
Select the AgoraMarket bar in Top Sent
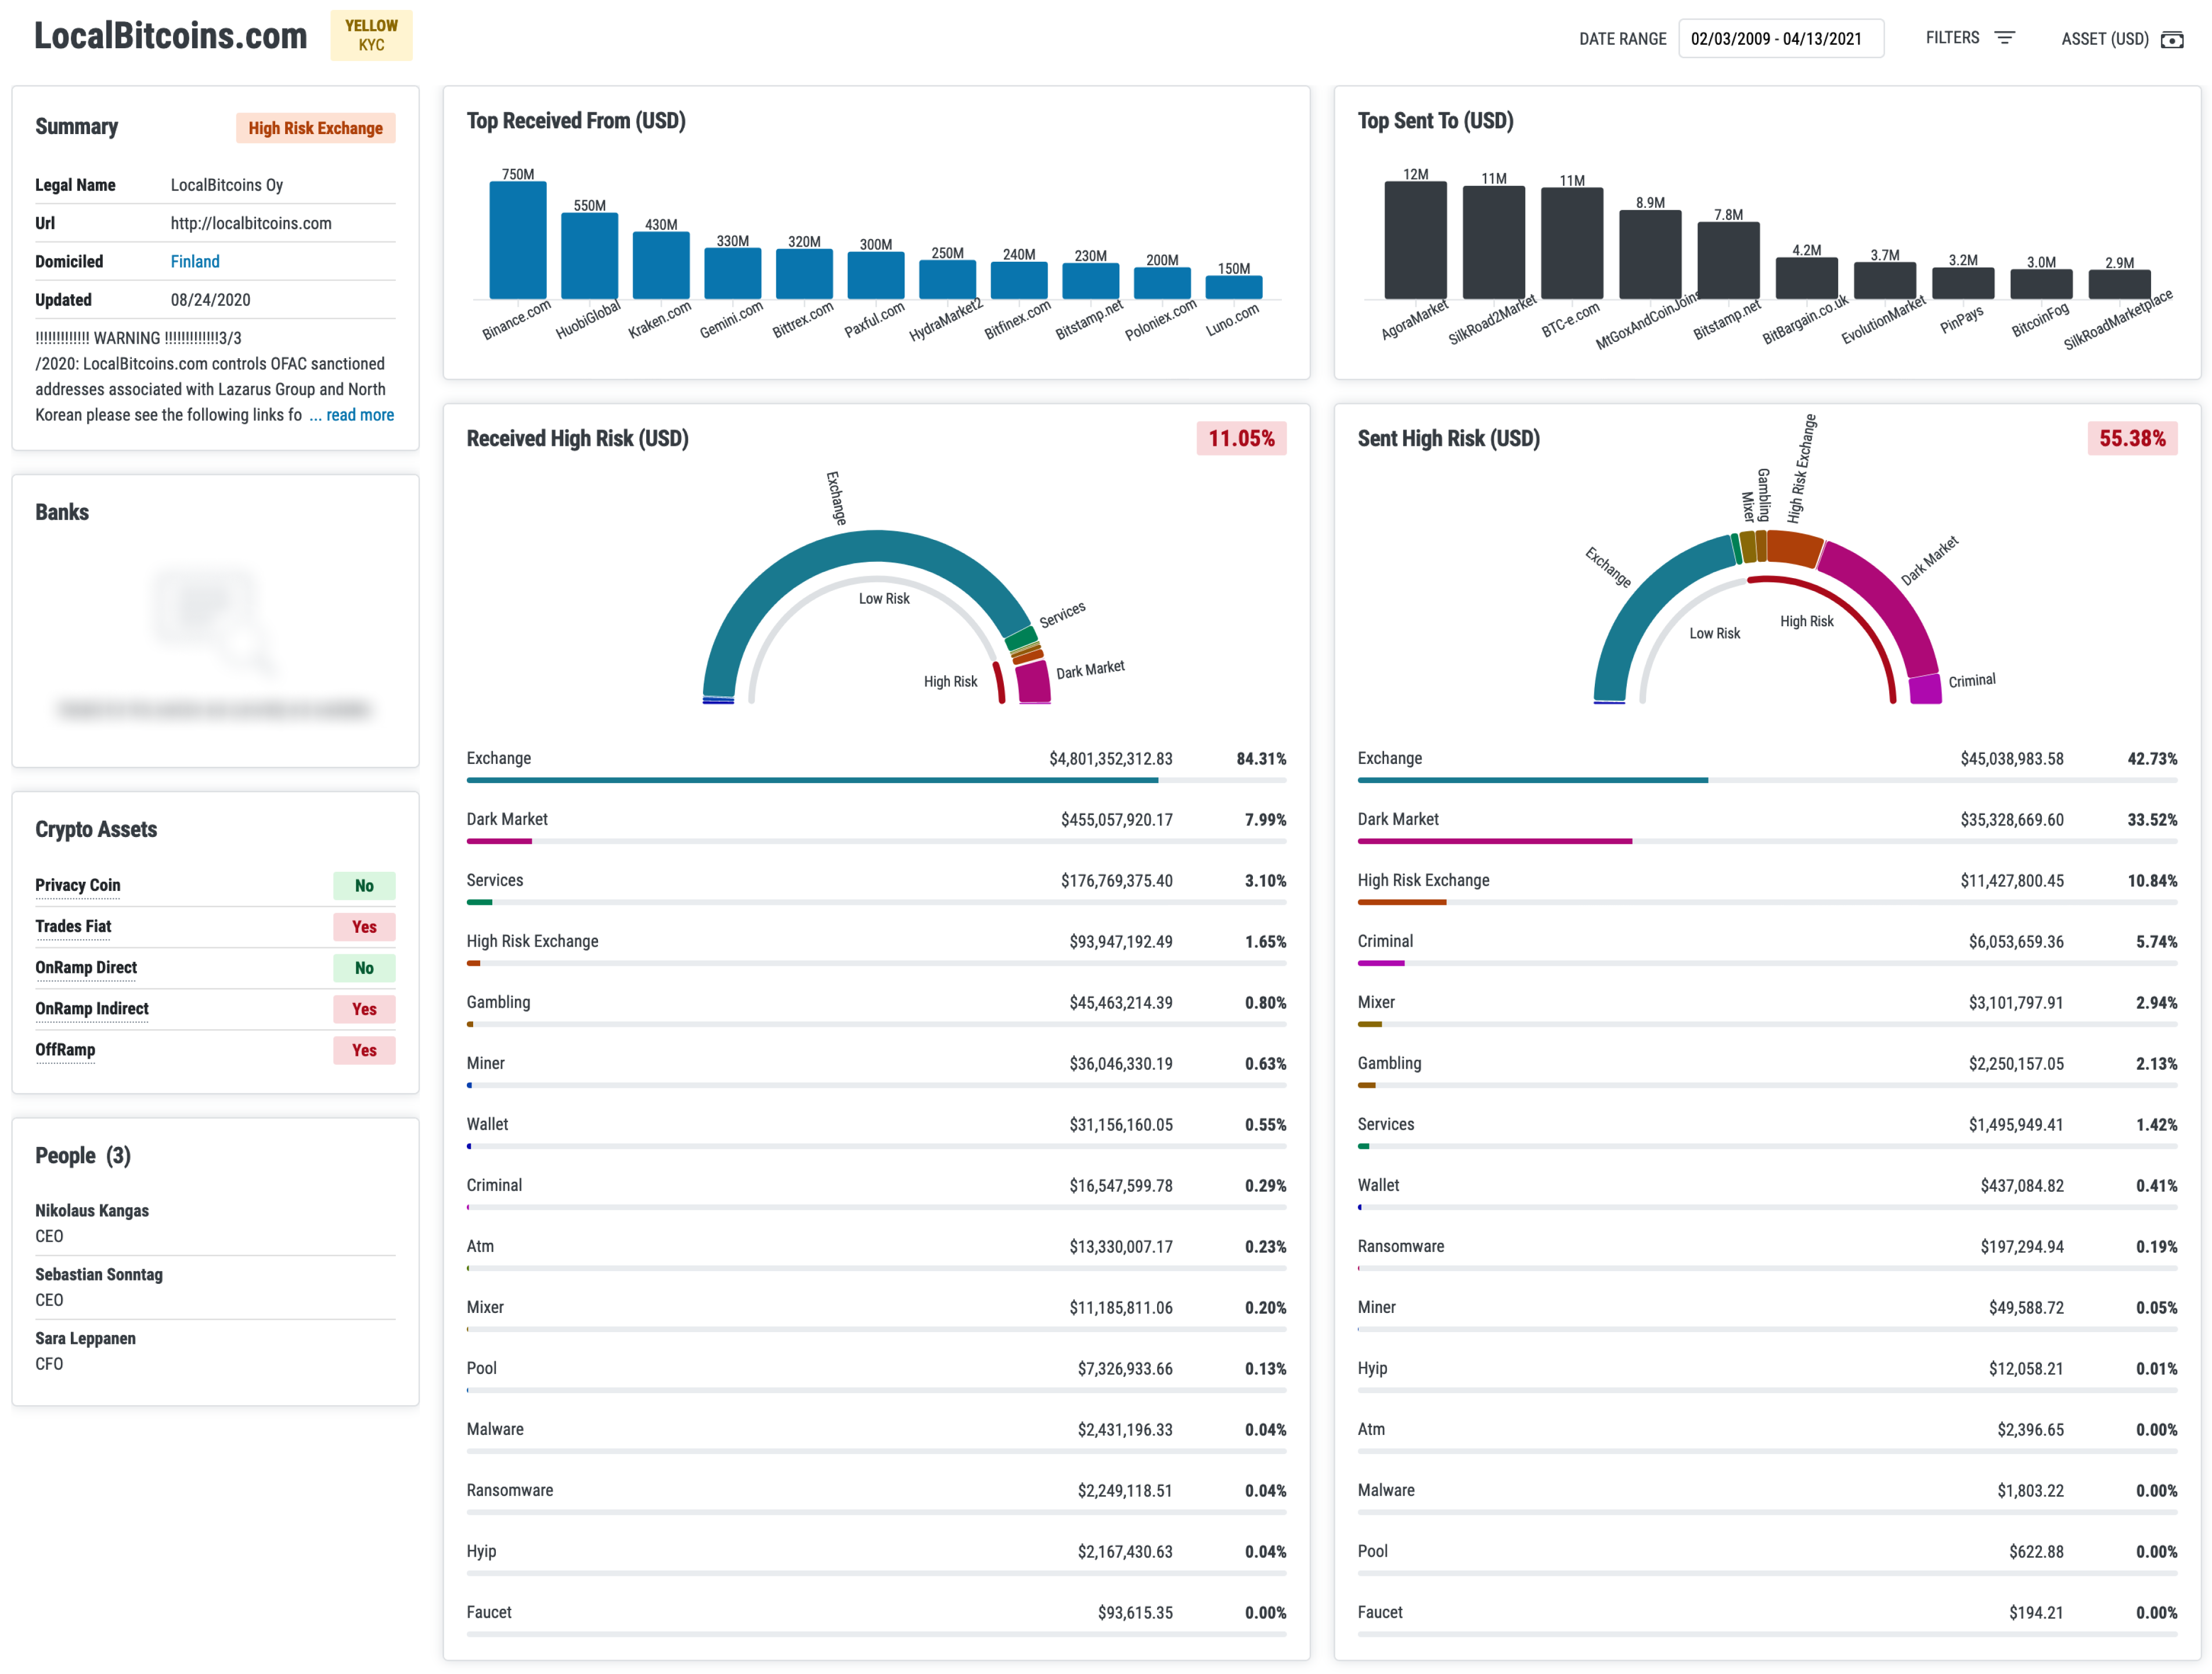tap(1415, 240)
